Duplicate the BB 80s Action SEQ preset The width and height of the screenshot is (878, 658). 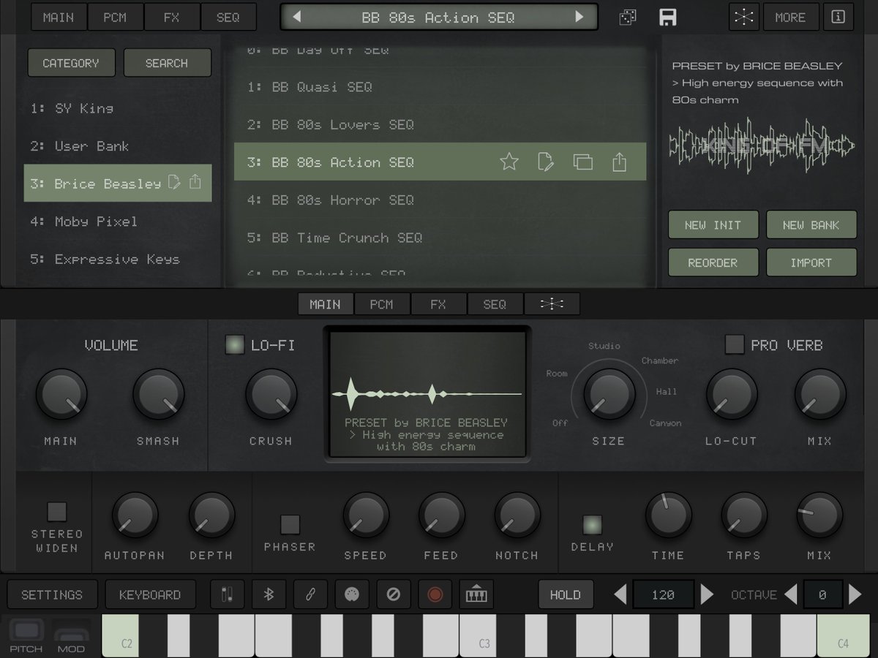point(582,162)
